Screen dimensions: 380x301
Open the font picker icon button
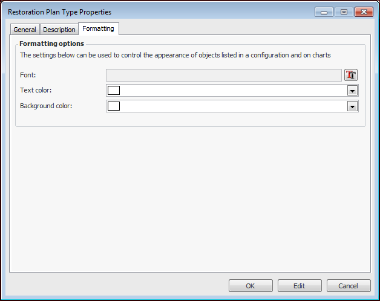(352, 75)
